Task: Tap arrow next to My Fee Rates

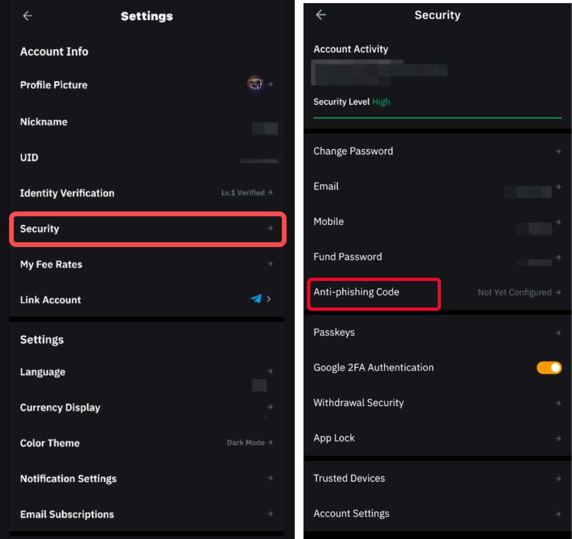Action: (x=269, y=264)
